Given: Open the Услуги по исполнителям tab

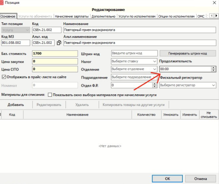Looking at the screenshot, I should (x=137, y=16).
